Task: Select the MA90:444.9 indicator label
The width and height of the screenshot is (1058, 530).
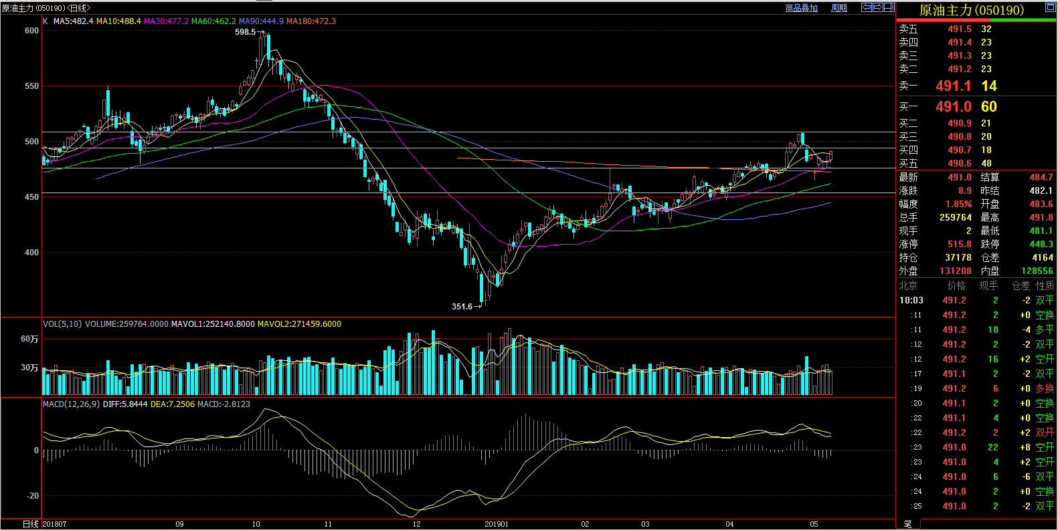Action: (261, 21)
